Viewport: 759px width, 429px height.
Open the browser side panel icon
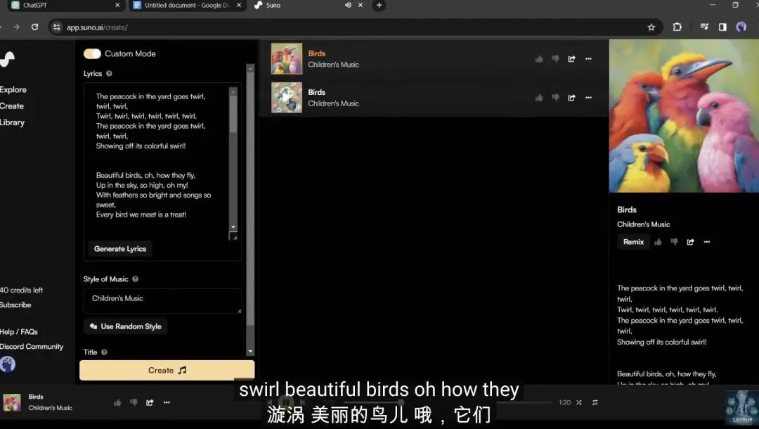tap(722, 27)
